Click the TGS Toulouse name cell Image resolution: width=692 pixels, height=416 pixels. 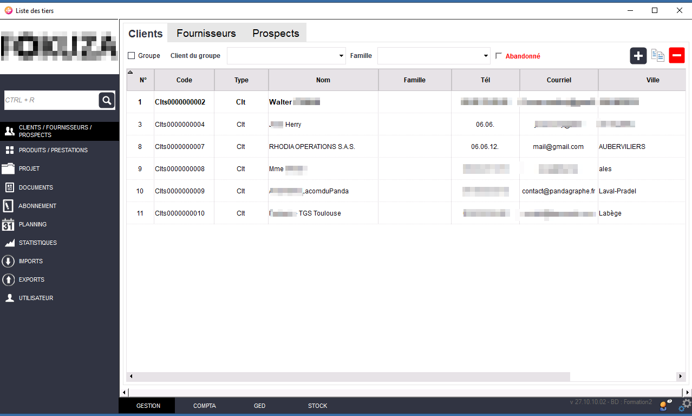click(x=323, y=213)
